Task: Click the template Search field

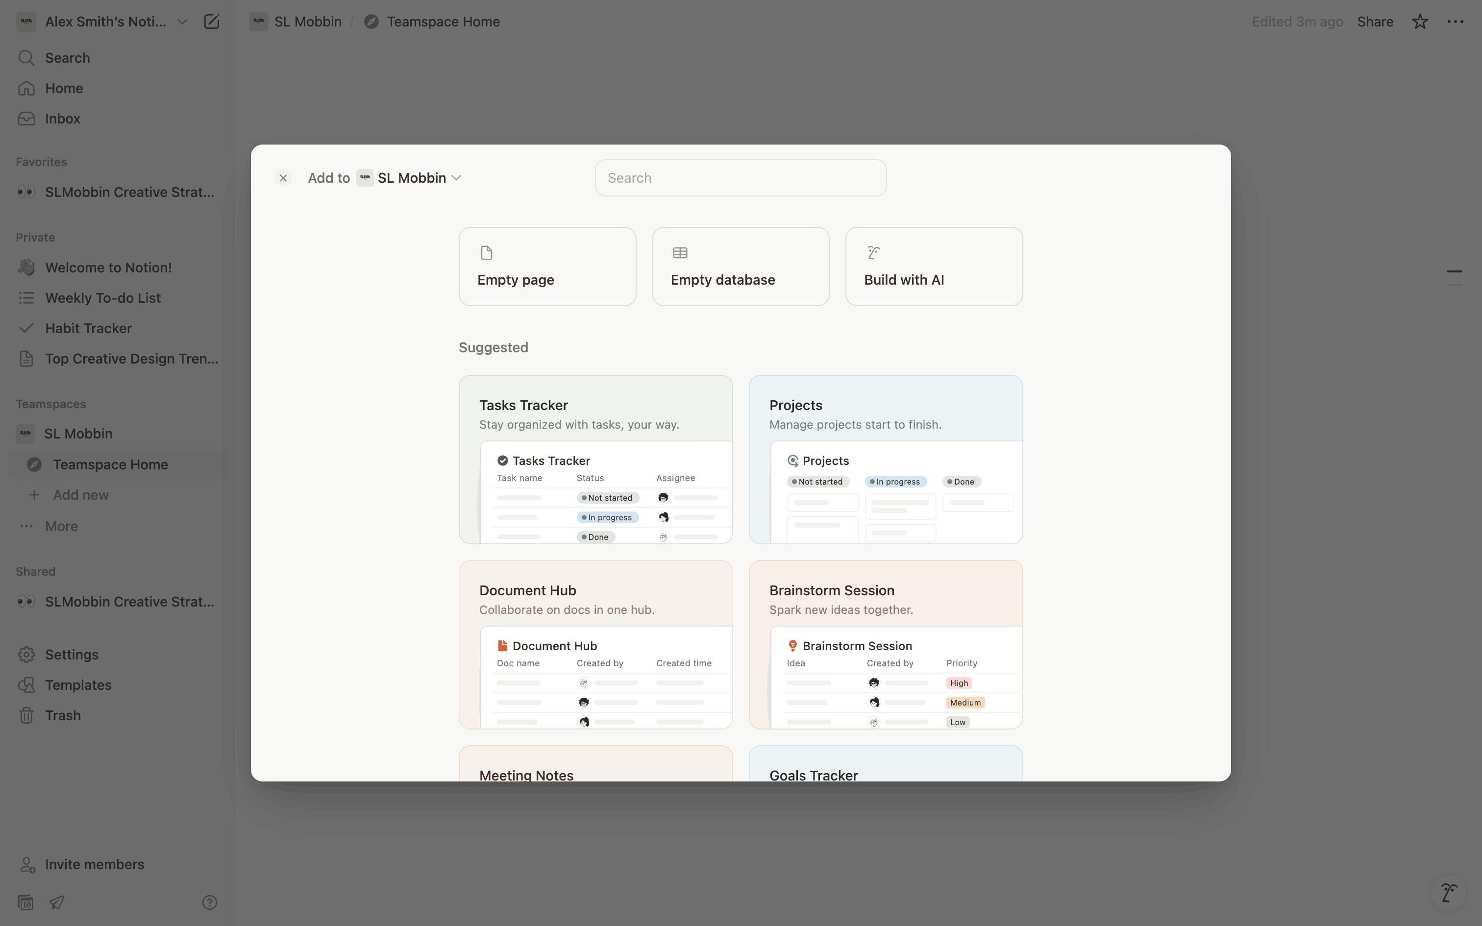Action: pos(740,178)
